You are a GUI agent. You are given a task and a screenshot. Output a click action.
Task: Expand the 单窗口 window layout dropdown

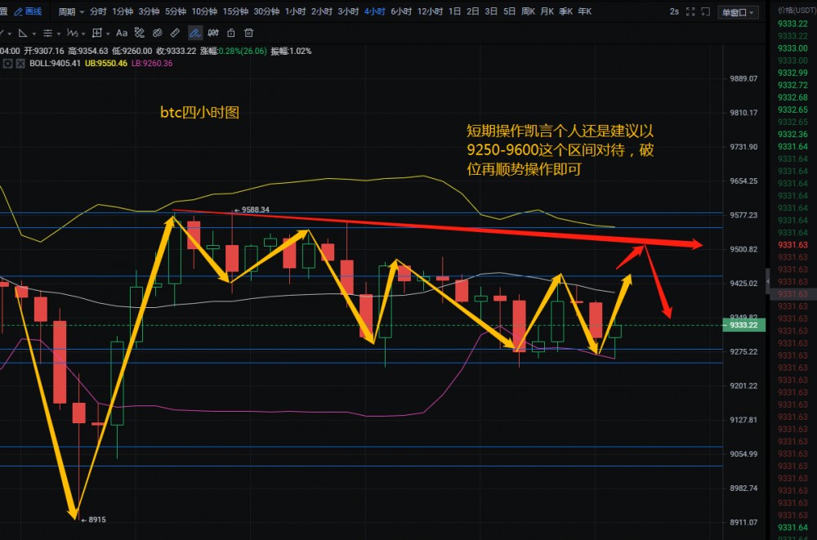click(x=737, y=12)
